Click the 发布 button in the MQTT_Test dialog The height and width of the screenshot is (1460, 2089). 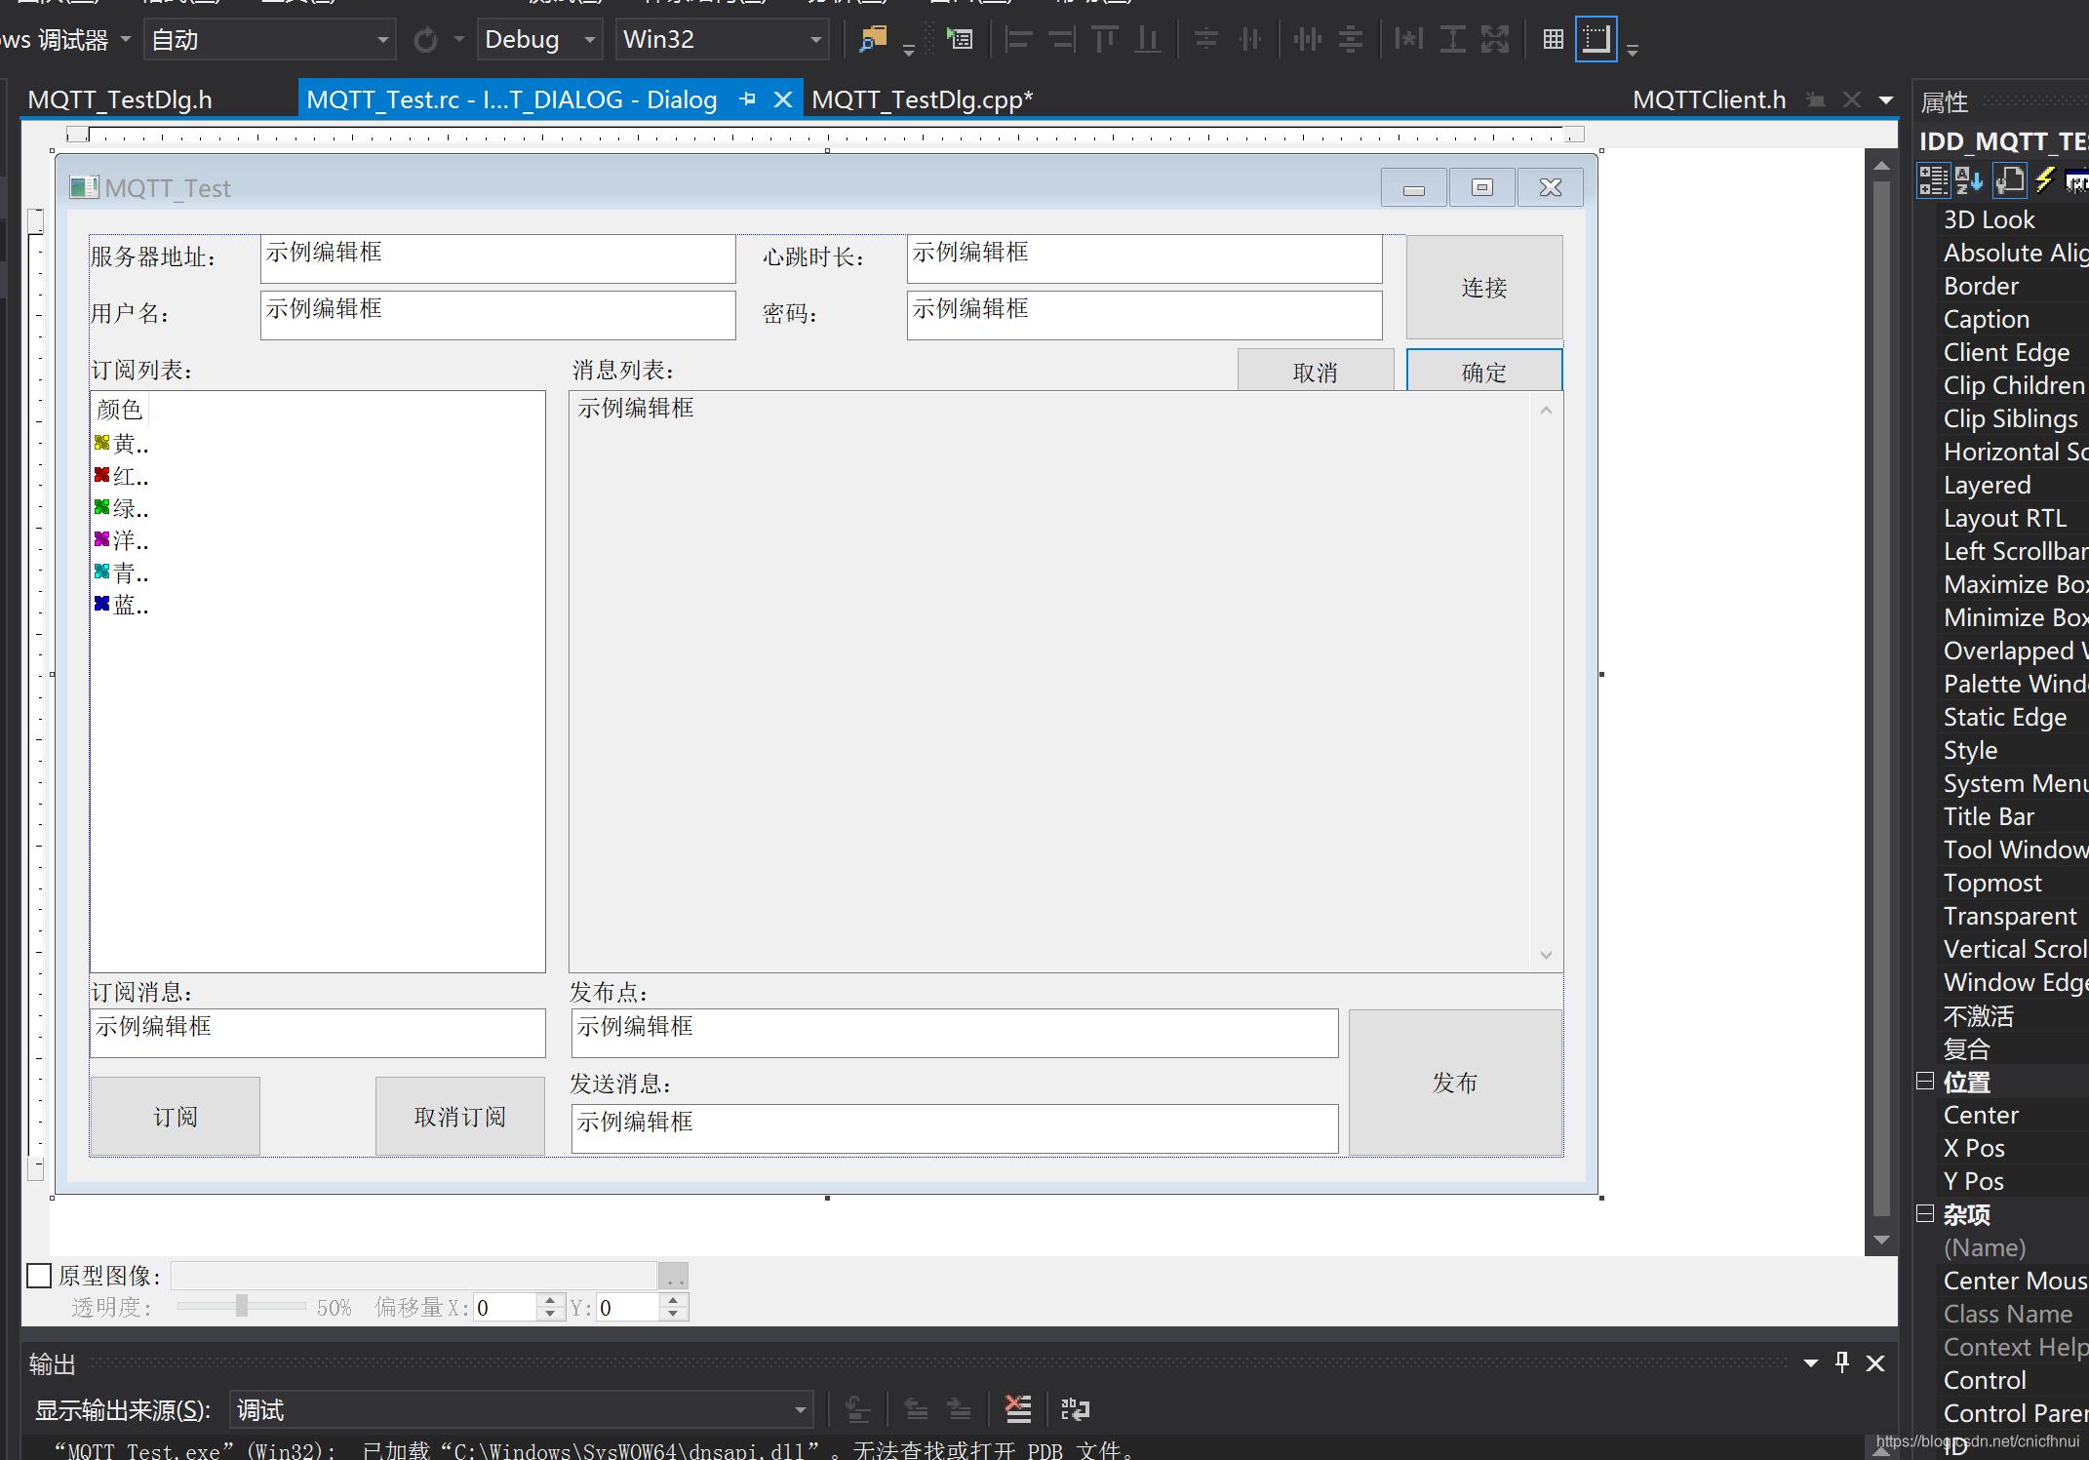(1454, 1083)
